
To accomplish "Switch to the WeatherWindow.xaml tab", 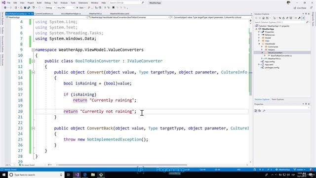I will tap(119, 14).
